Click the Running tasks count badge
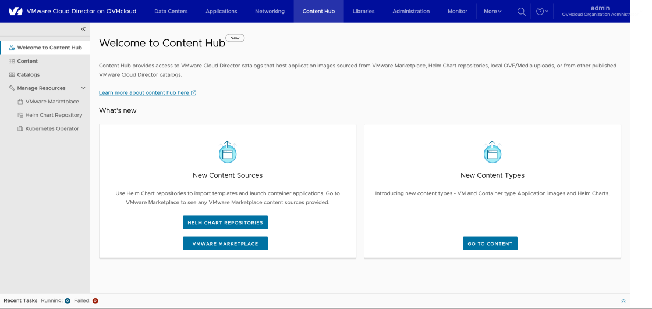Viewport: 652px width, 309px height. point(68,301)
